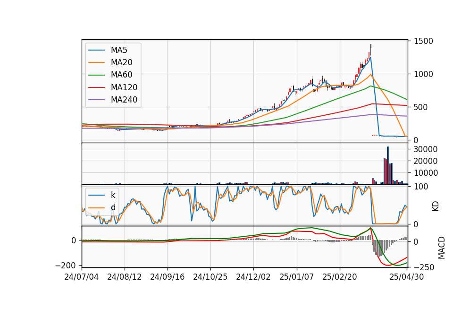Click the −200 MACD left axis label
Screen dimensions: 453x326
pyautogui.click(x=66, y=266)
